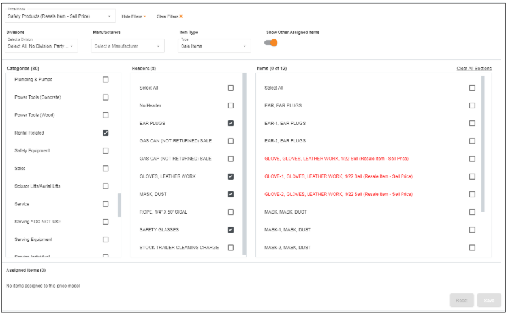The width and height of the screenshot is (506, 313).
Task: Click the Categories list scrollbar
Action: (x=119, y=205)
